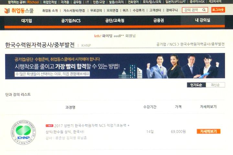Open the 금융권 tab

coord(158,20)
